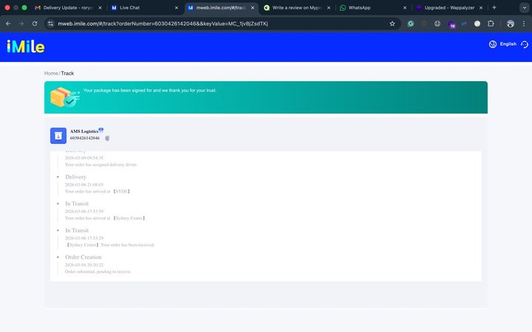Click 'Order submitted, pending to receive' text
Viewport: 532px width, 332px height.
(98, 272)
